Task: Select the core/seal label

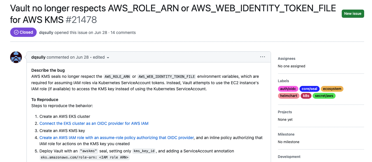Action: point(309,89)
